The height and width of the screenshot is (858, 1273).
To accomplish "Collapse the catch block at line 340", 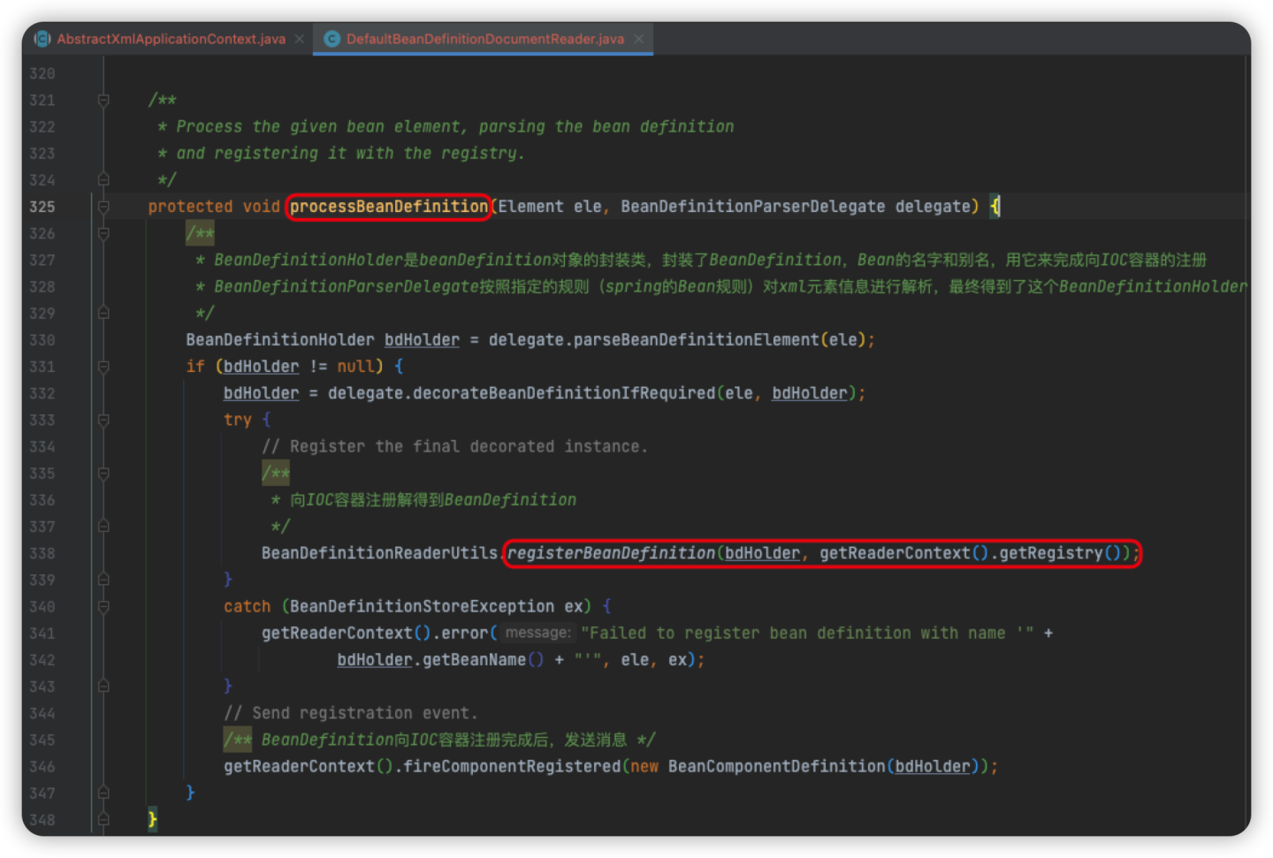I will 103,606.
